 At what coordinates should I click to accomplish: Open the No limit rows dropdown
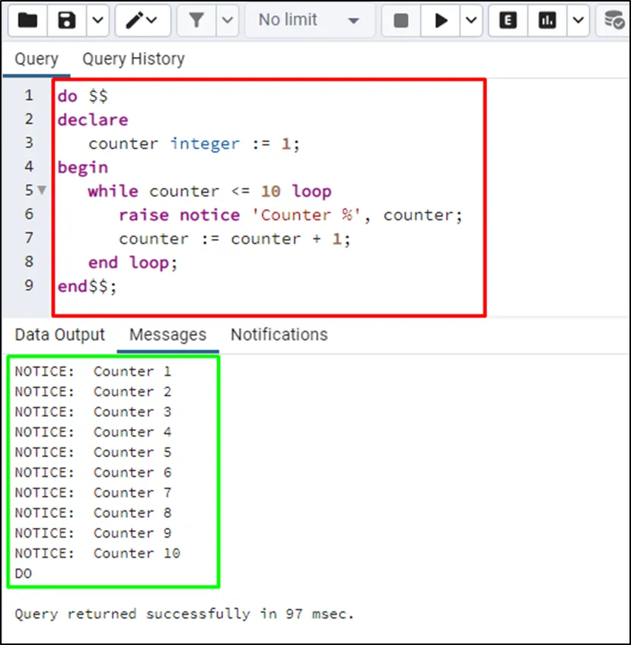308,21
